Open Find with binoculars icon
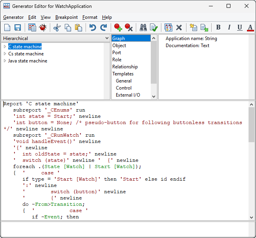Screen dimensions: 256x238 coord(143,27)
